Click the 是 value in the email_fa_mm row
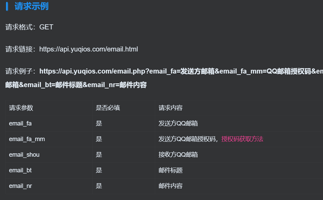This screenshot has height=200, width=323. 99,139
